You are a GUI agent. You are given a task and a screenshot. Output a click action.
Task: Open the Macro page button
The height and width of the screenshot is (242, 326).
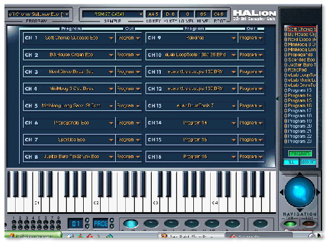point(260,223)
